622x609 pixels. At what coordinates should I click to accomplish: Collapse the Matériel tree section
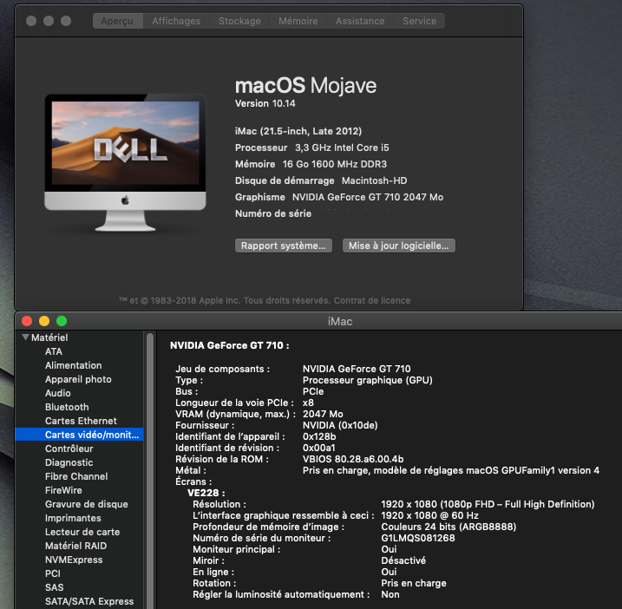tap(26, 337)
